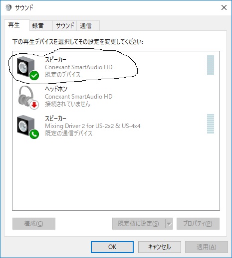
Task: Click the 適用(A) button
Action: pos(207,247)
